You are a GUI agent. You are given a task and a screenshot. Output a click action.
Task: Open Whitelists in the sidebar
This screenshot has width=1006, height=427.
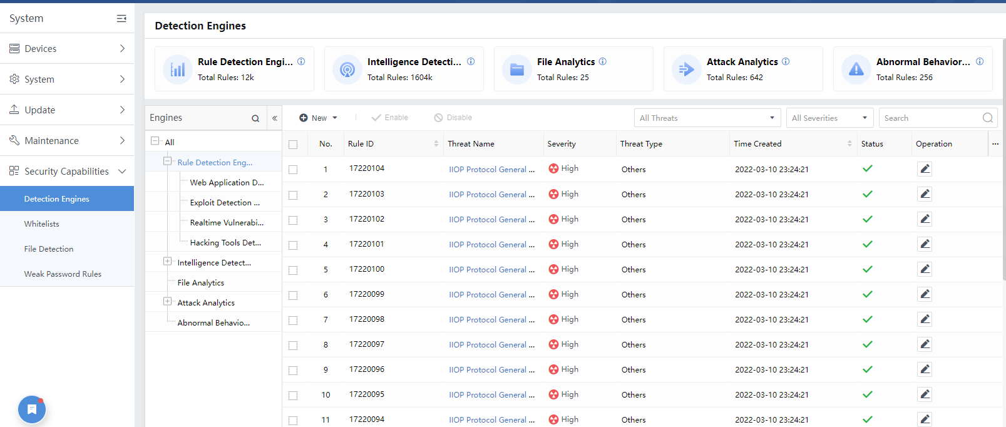42,224
